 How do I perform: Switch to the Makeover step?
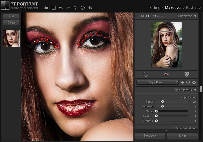tap(173, 8)
